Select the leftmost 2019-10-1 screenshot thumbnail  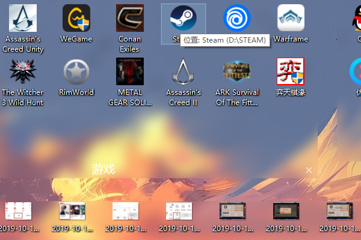tap(18, 211)
